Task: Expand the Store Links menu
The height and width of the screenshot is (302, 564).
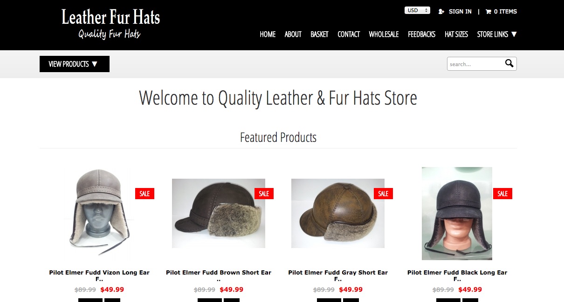Action: (497, 34)
